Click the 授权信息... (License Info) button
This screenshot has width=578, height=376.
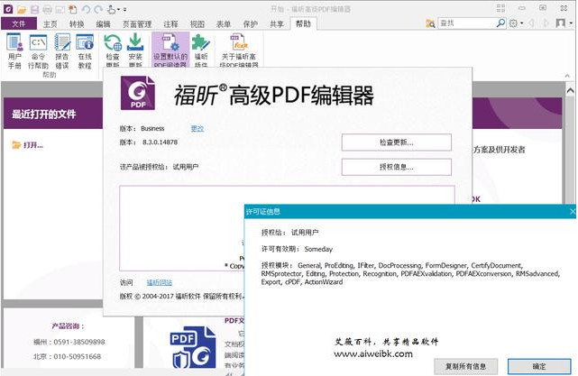tap(396, 167)
